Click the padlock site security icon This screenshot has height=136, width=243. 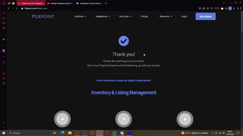pyautogui.click(x=22, y=8)
